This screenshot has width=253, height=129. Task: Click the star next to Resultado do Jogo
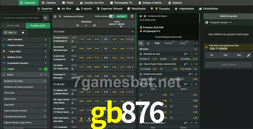141,54
